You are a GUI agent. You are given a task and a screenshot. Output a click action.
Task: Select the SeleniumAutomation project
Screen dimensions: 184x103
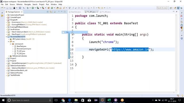click(x=18, y=66)
